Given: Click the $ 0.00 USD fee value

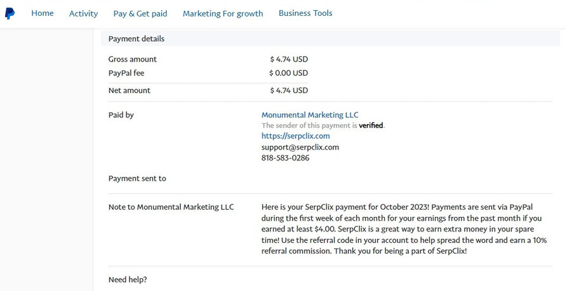Looking at the screenshot, I should (288, 73).
